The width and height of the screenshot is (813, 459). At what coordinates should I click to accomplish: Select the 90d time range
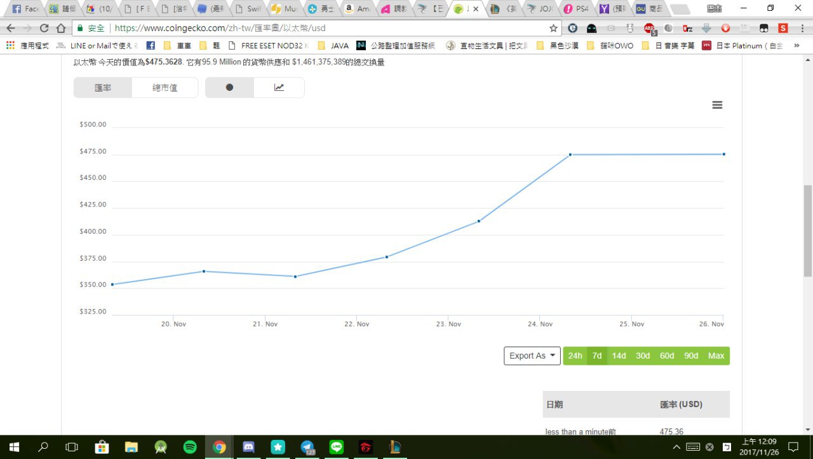(691, 356)
